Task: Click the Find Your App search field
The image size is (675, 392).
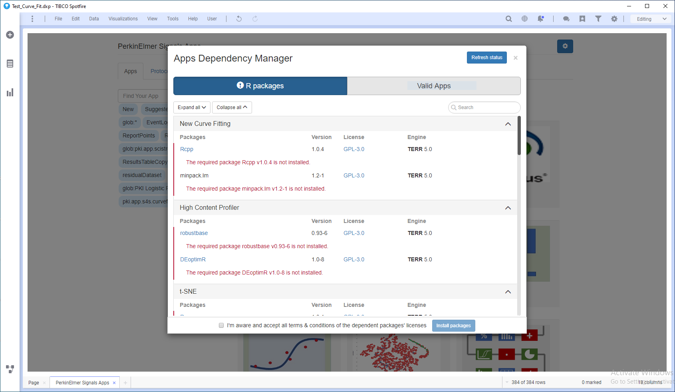Action: point(143,96)
